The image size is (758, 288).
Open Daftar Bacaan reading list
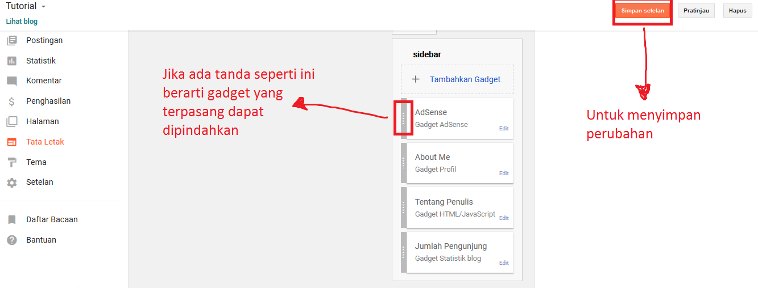point(52,219)
